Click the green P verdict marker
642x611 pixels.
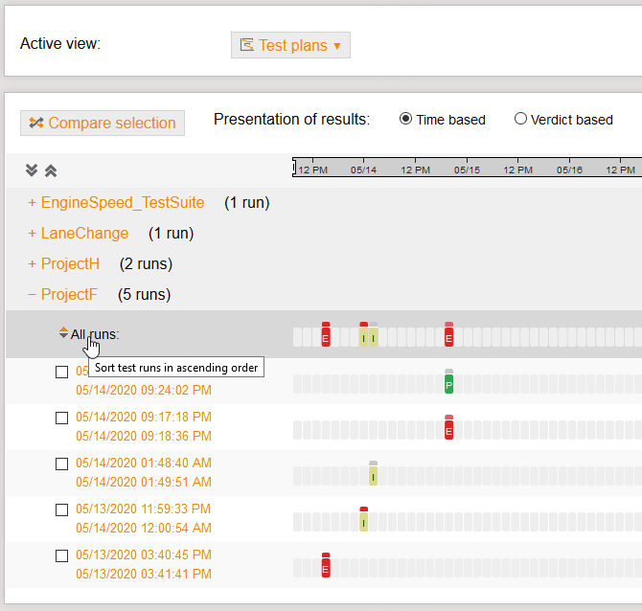(x=448, y=383)
